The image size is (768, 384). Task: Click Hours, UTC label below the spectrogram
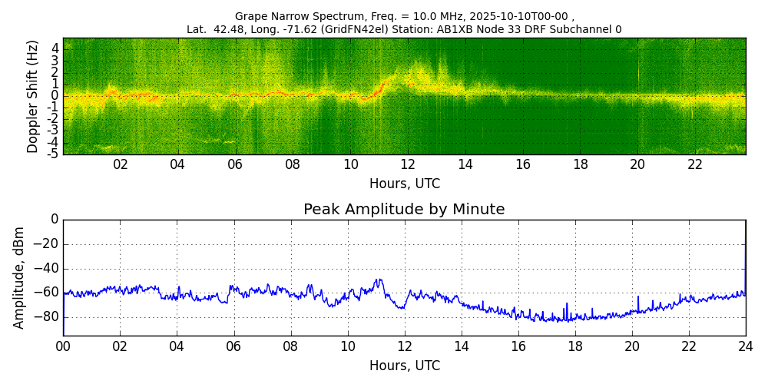tap(404, 184)
